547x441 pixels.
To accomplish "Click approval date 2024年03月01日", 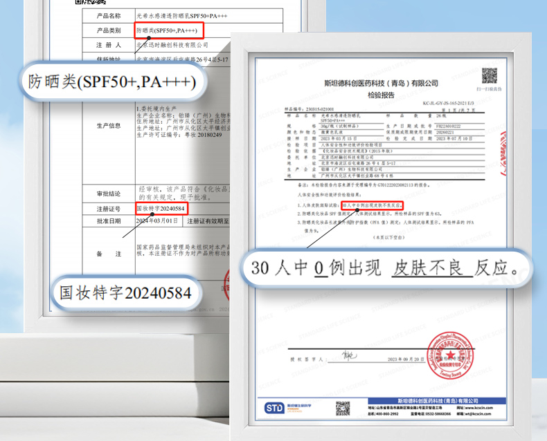I will tap(156, 221).
